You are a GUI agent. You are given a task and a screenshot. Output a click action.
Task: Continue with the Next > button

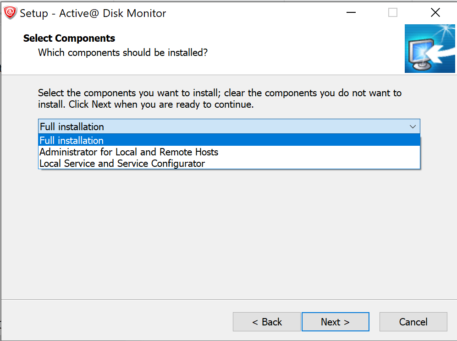(x=335, y=322)
